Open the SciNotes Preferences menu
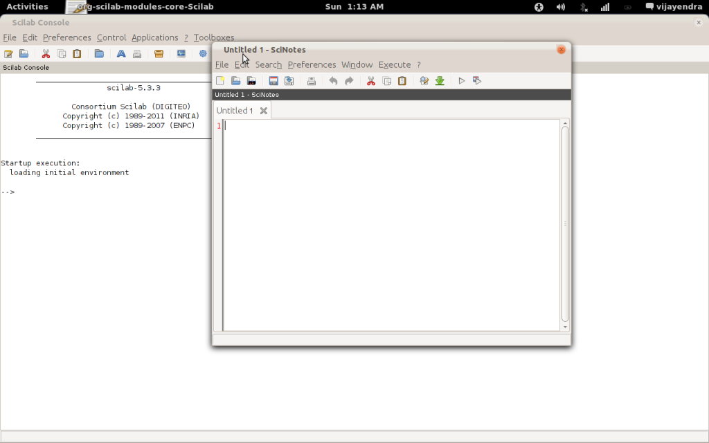 [312, 64]
